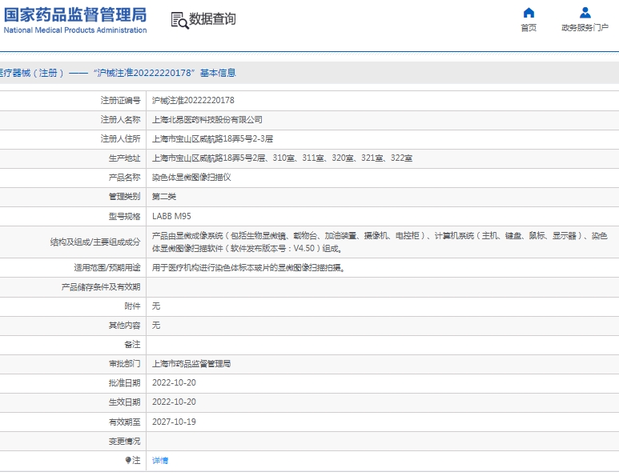Image resolution: width=619 pixels, height=476 pixels.
Task: Click the 附件 label
Action: click(x=132, y=306)
